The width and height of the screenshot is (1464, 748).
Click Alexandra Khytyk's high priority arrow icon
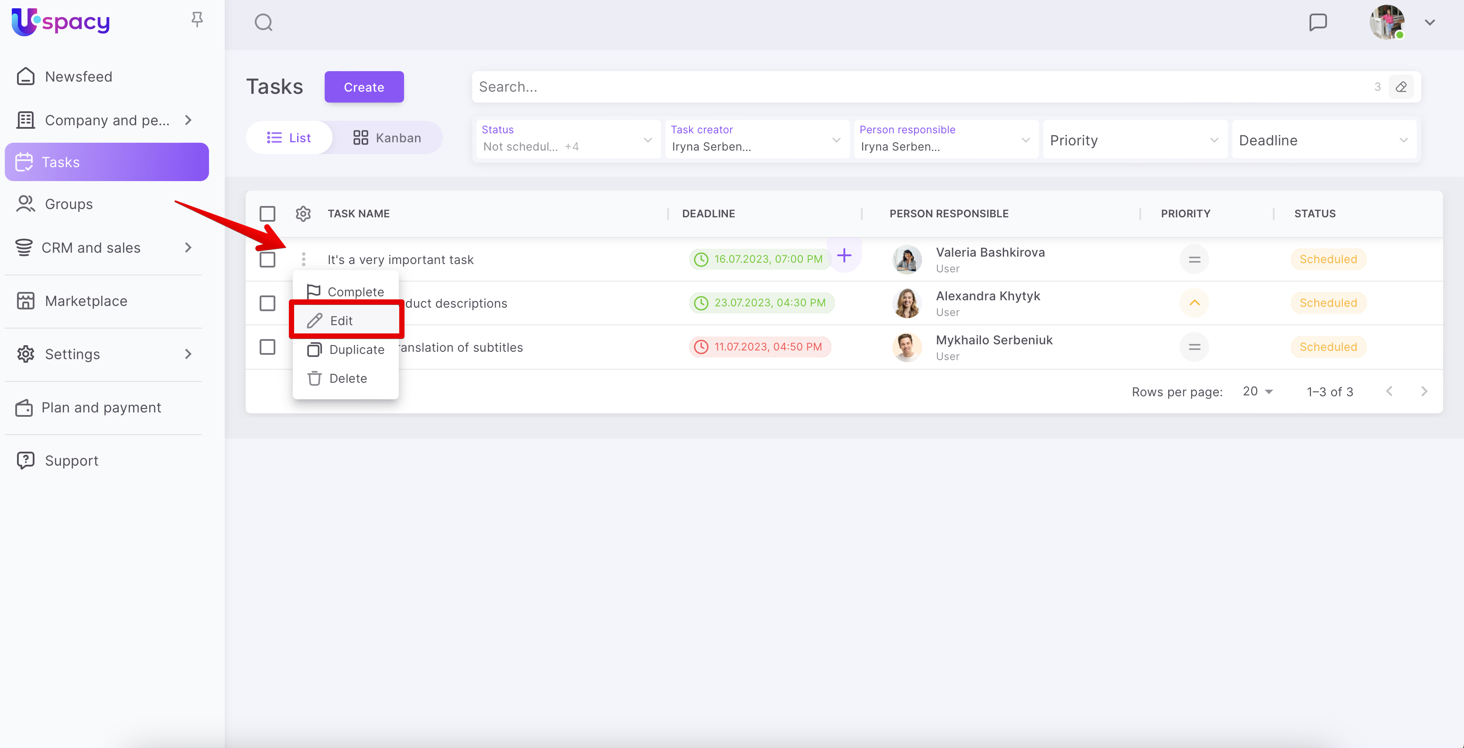click(1194, 303)
